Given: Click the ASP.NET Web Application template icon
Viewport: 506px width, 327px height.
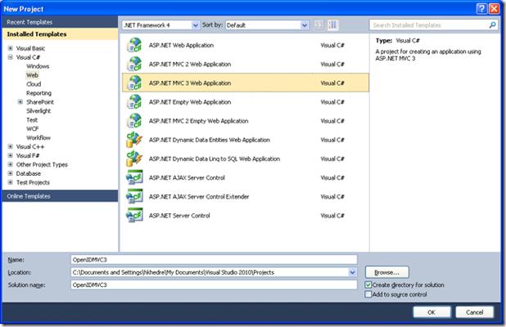Looking at the screenshot, I should pyautogui.click(x=134, y=44).
